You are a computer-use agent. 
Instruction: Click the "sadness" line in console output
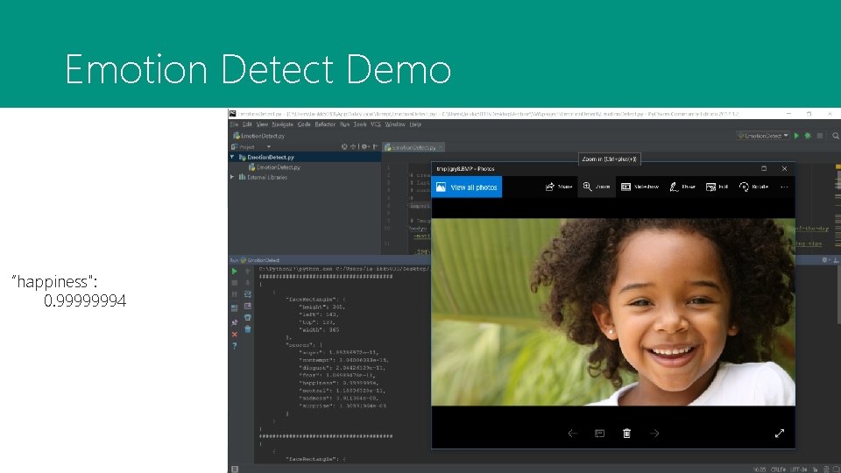[338, 398]
